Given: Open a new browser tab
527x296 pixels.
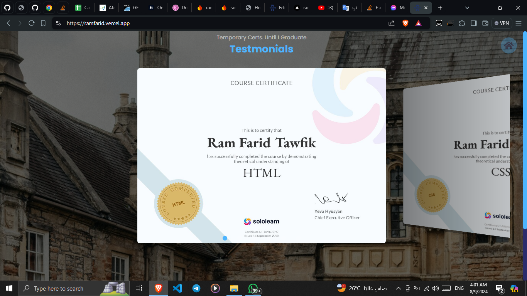Looking at the screenshot, I should point(440,8).
